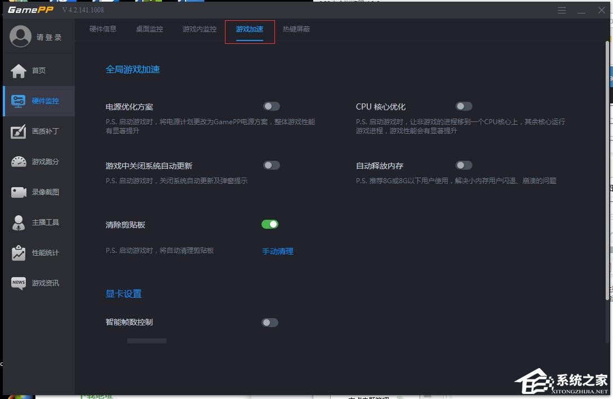Click the 手动清理 clipboard link
The image size is (613, 399).
click(x=277, y=251)
